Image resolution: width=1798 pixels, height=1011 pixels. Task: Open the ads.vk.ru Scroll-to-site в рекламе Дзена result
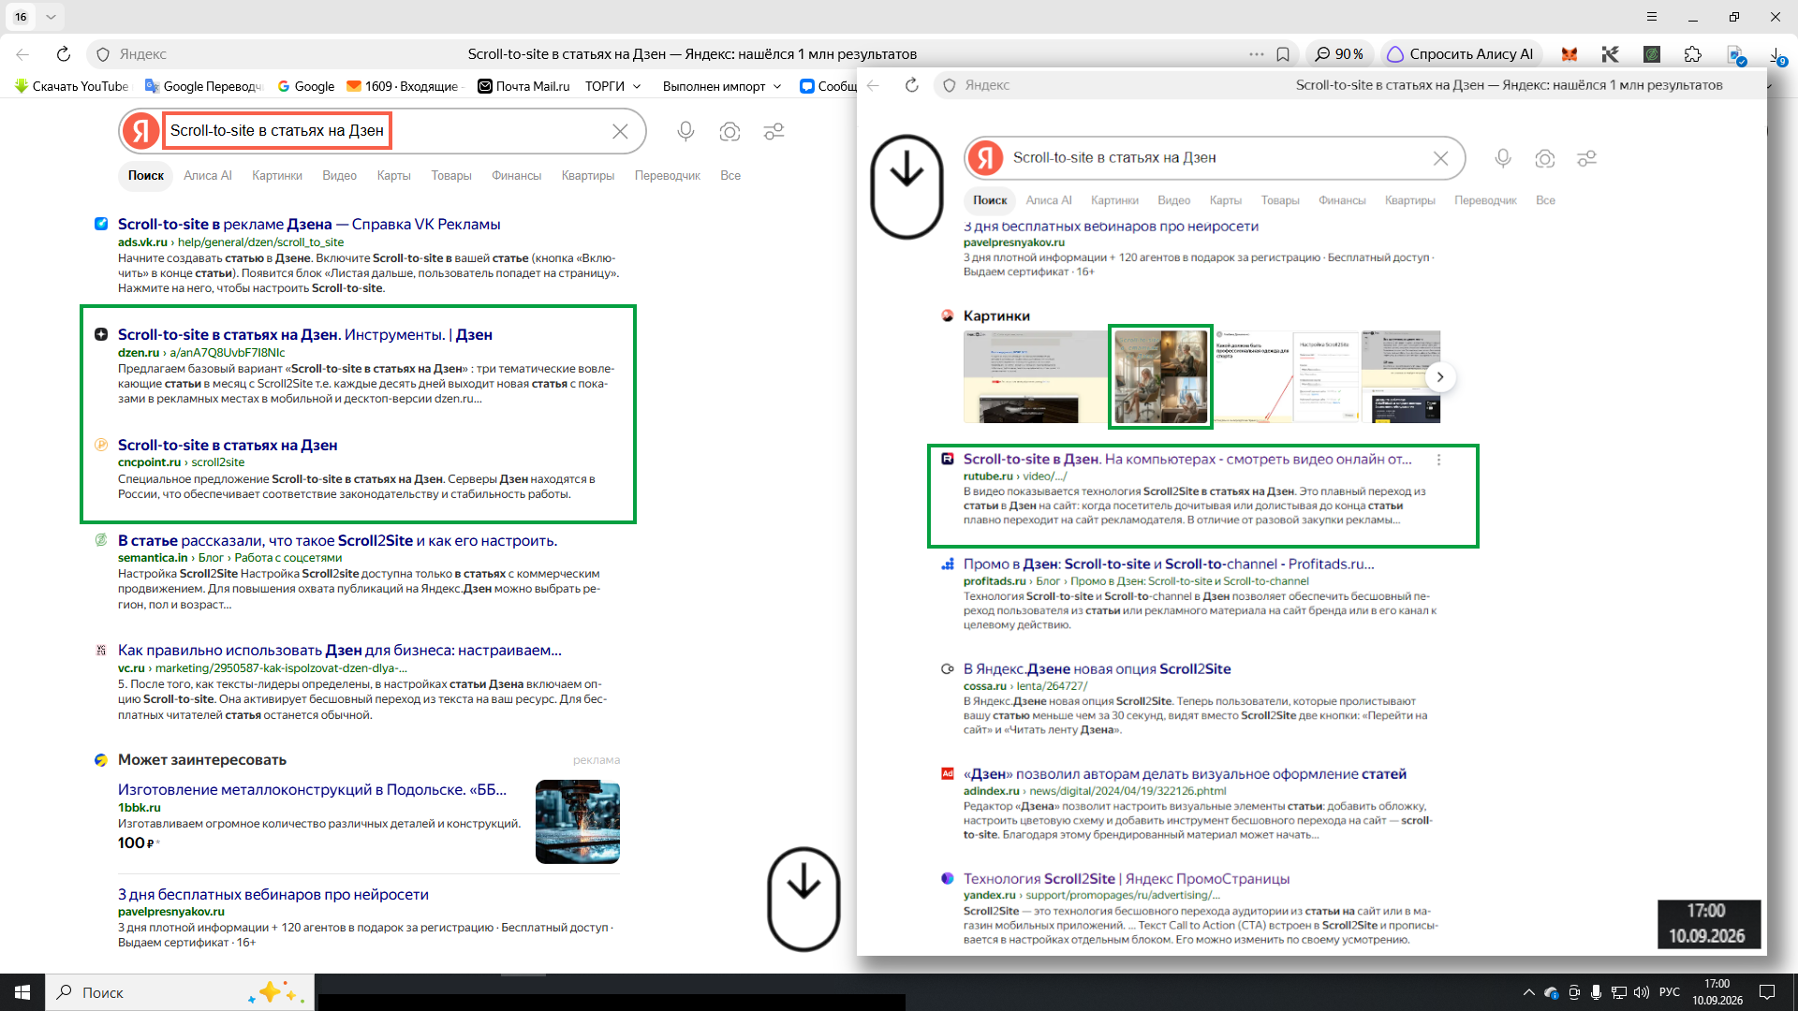(x=309, y=225)
